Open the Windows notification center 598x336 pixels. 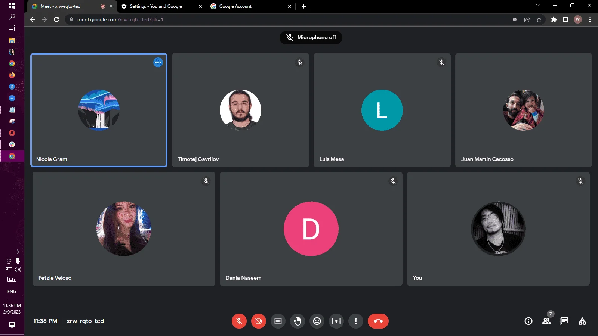pyautogui.click(x=12, y=325)
